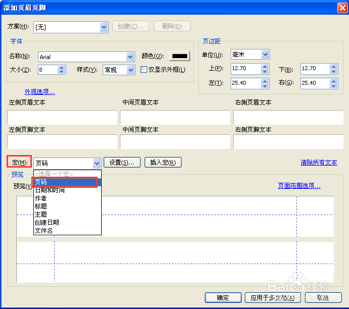Confirm with the 确定 button
Image resolution: width=349 pixels, height=309 pixels.
click(223, 298)
